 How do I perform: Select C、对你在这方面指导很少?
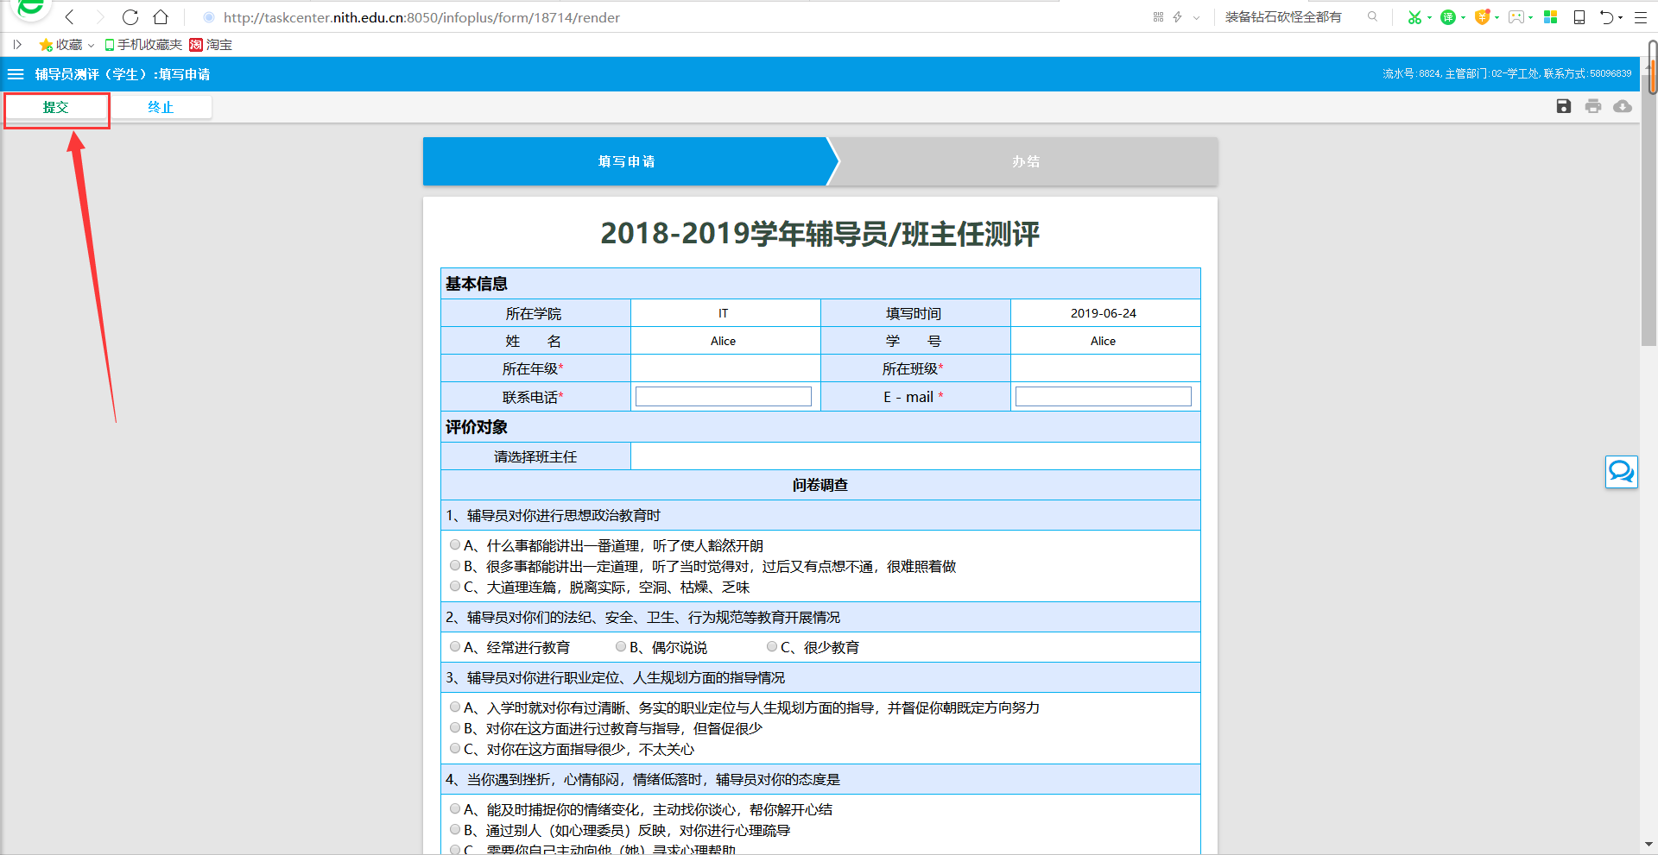(x=454, y=748)
